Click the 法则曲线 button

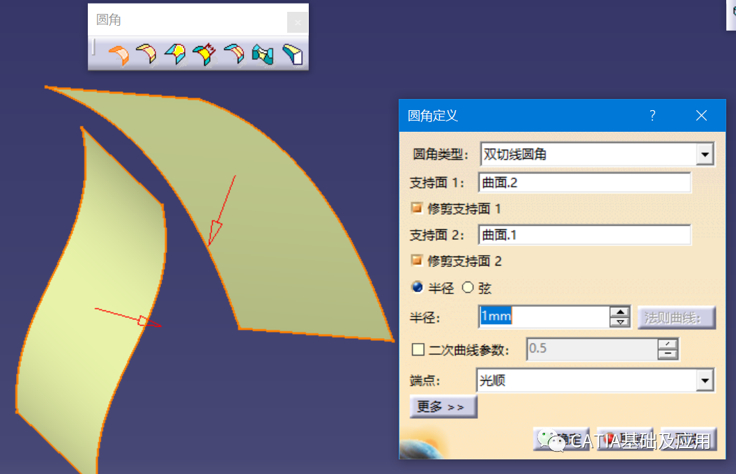(x=676, y=318)
